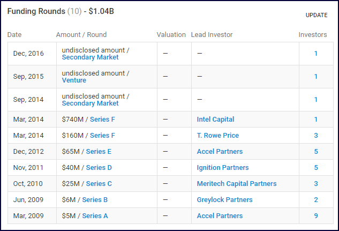This screenshot has height=231, width=339.
Task: Open the Series C round link
Action: point(99,184)
